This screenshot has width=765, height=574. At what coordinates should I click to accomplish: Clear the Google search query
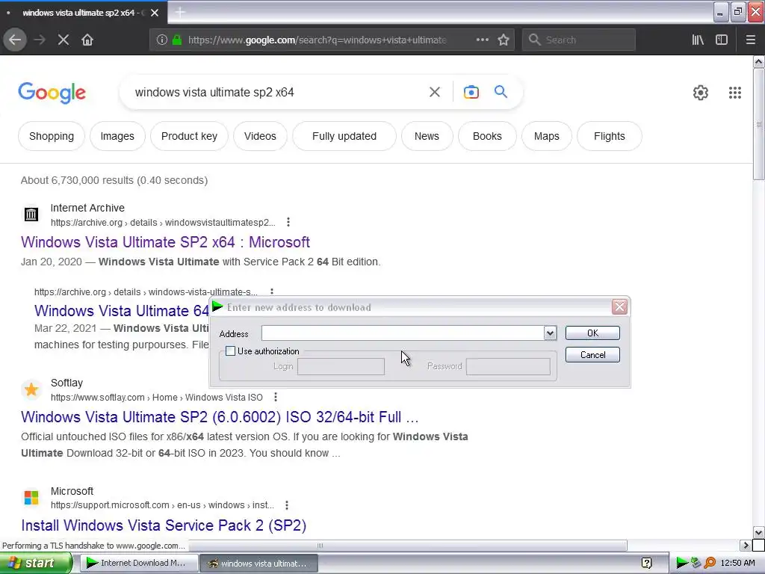434,92
